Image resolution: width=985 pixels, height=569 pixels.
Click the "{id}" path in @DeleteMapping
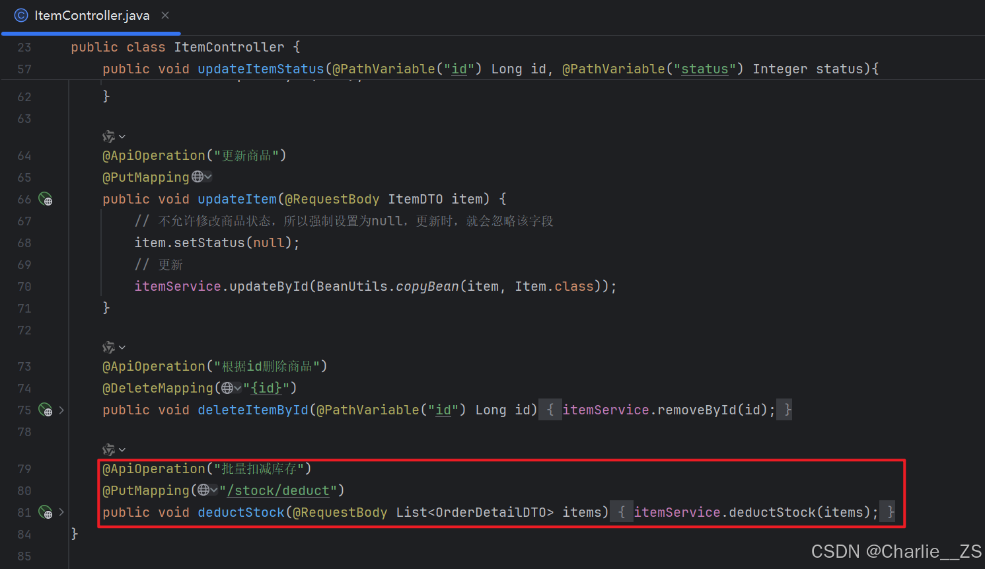[266, 388]
